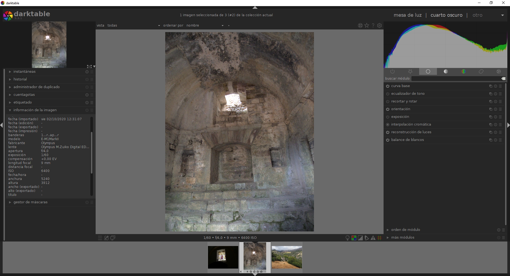Select correction modules group tab
510x276 pixels.
[x=481, y=71]
